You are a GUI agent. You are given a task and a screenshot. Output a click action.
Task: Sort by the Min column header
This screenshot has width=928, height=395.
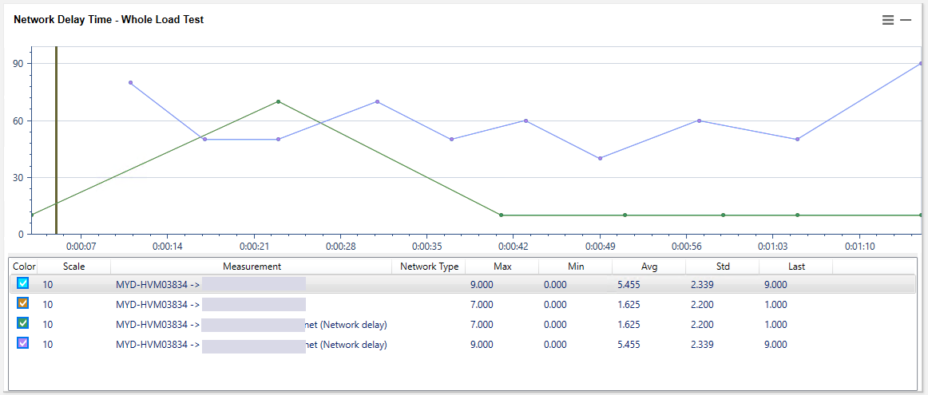[x=575, y=267]
